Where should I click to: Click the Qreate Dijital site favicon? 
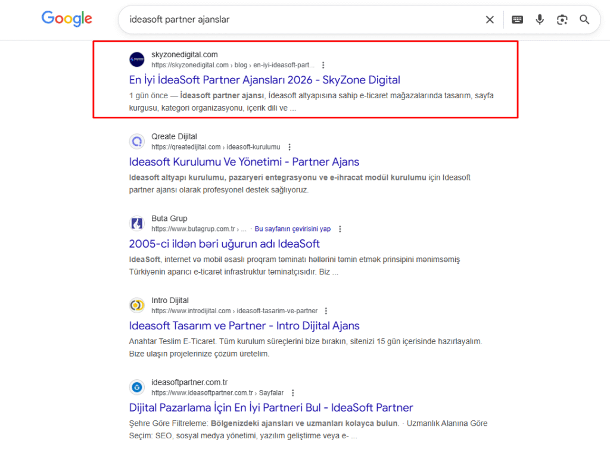coord(137,141)
